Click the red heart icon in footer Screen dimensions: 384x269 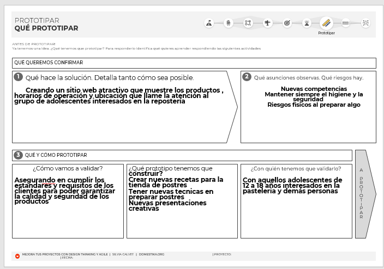point(17,256)
